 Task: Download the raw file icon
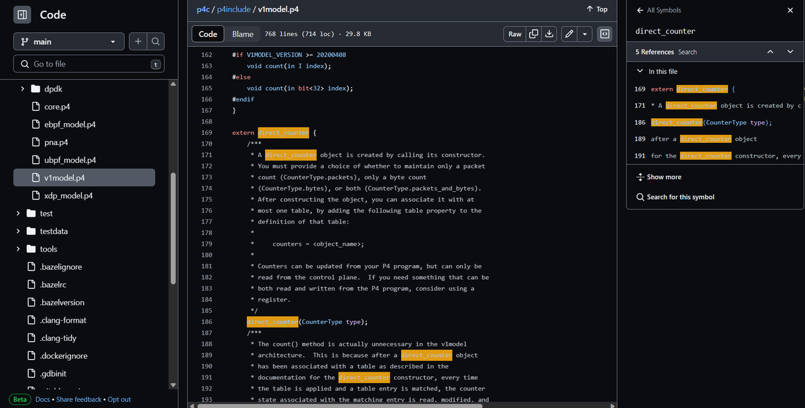pos(549,34)
